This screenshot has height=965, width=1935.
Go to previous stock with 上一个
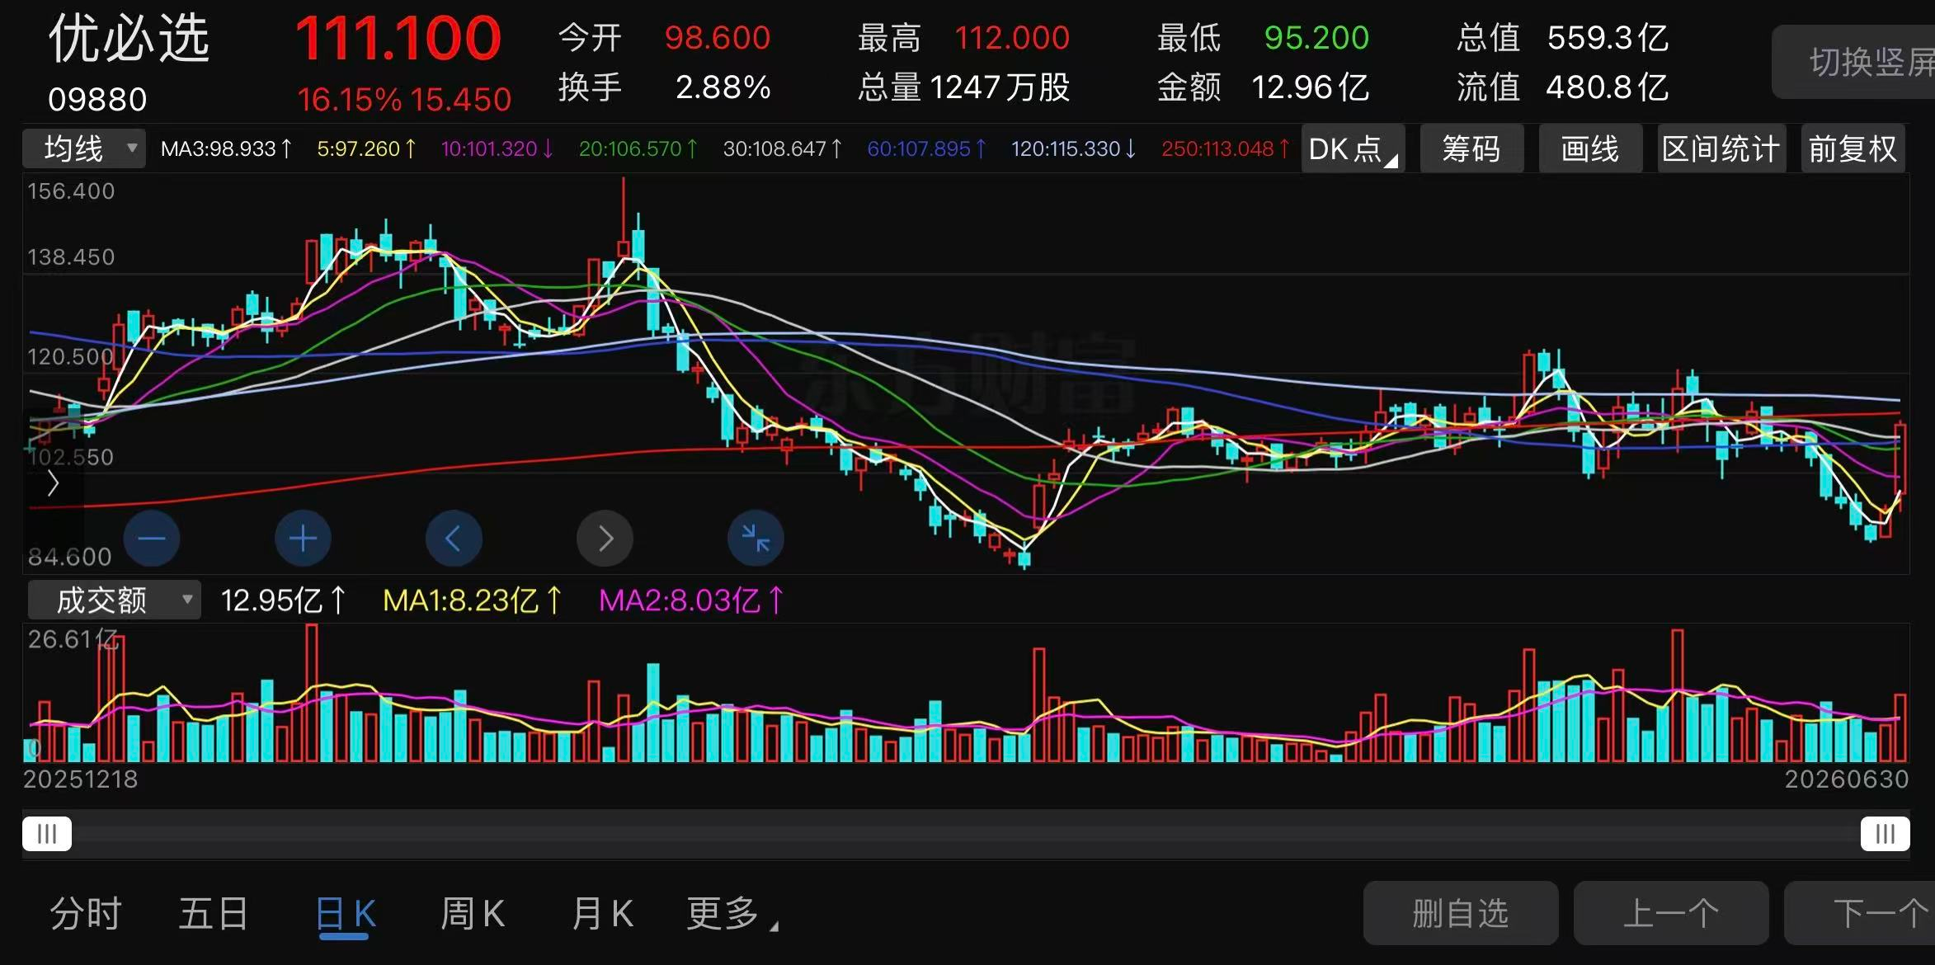pos(1671,913)
